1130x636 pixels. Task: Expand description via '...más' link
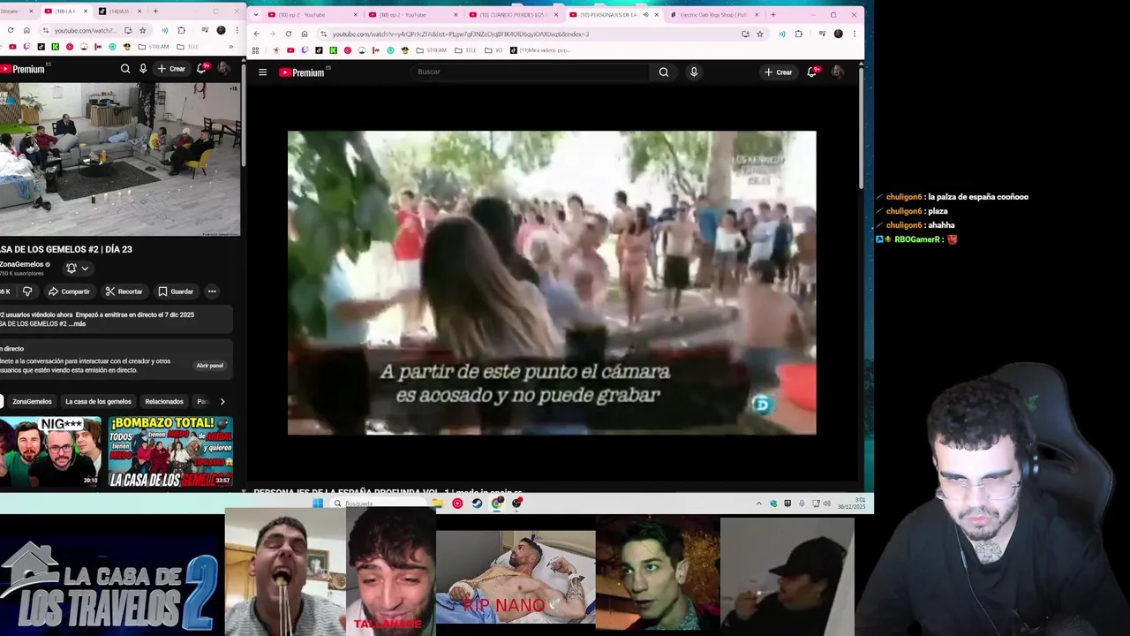tap(78, 323)
